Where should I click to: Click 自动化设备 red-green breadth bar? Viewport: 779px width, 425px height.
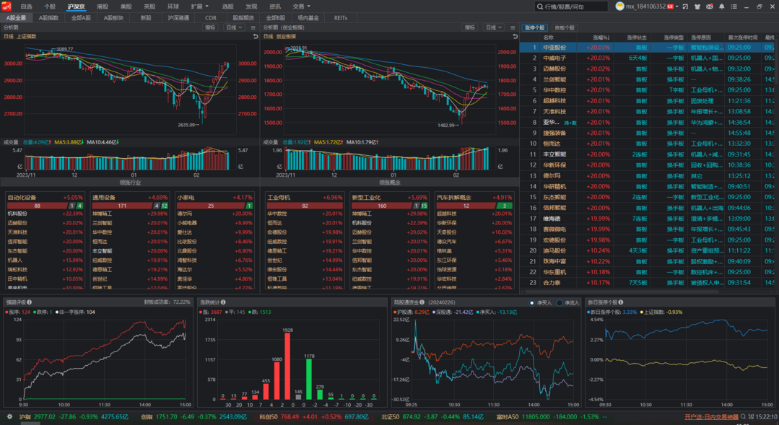pos(45,206)
